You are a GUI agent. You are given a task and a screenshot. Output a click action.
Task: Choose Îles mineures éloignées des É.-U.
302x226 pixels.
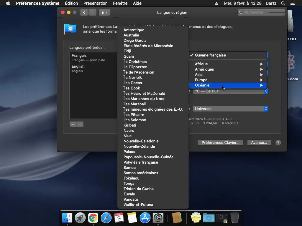pos(153,109)
